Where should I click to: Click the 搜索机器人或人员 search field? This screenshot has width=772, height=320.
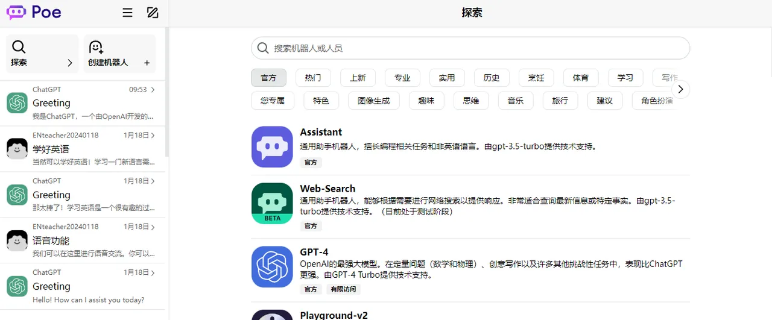pyautogui.click(x=470, y=48)
